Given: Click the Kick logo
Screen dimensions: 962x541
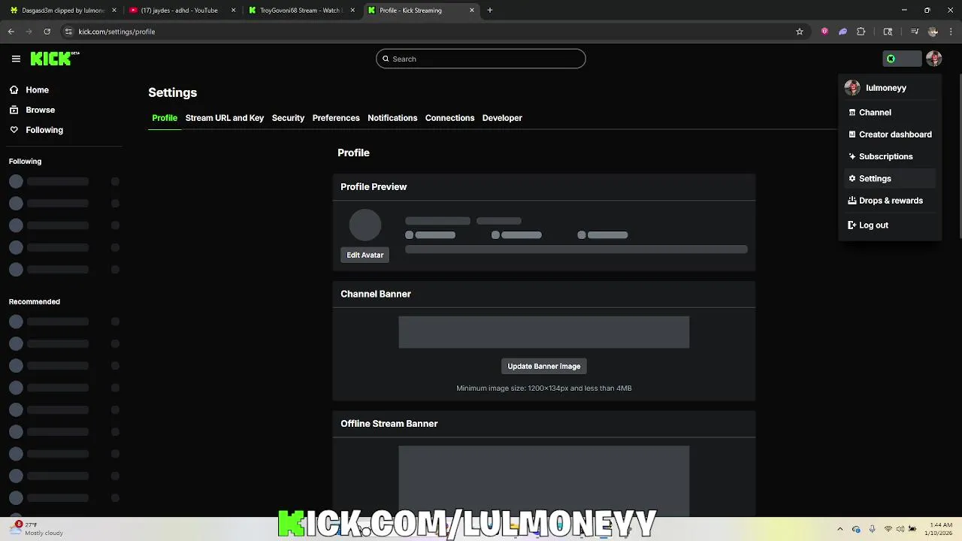Looking at the screenshot, I should tap(55, 59).
